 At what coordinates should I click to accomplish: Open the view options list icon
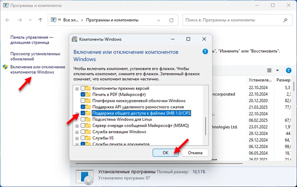point(269,70)
